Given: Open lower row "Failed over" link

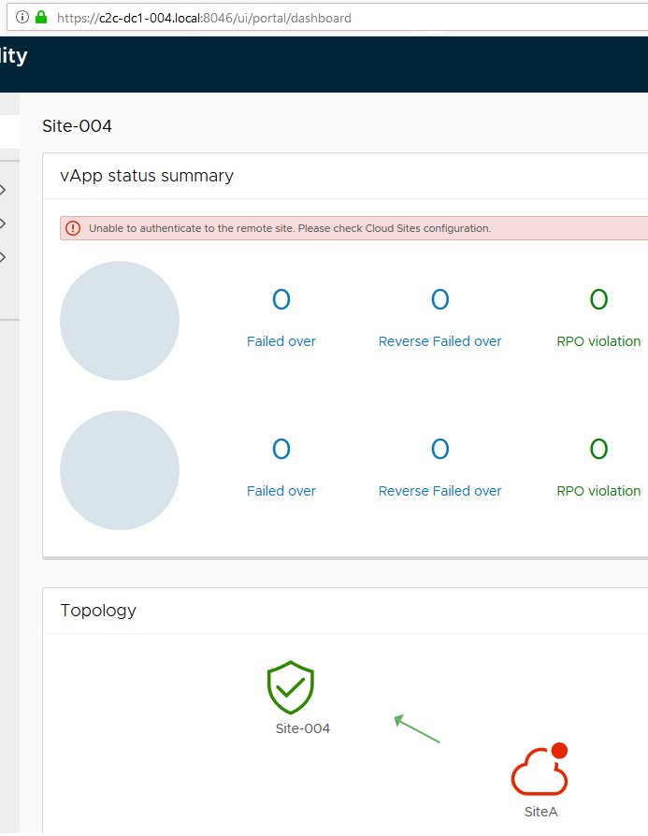Looking at the screenshot, I should click(x=281, y=491).
